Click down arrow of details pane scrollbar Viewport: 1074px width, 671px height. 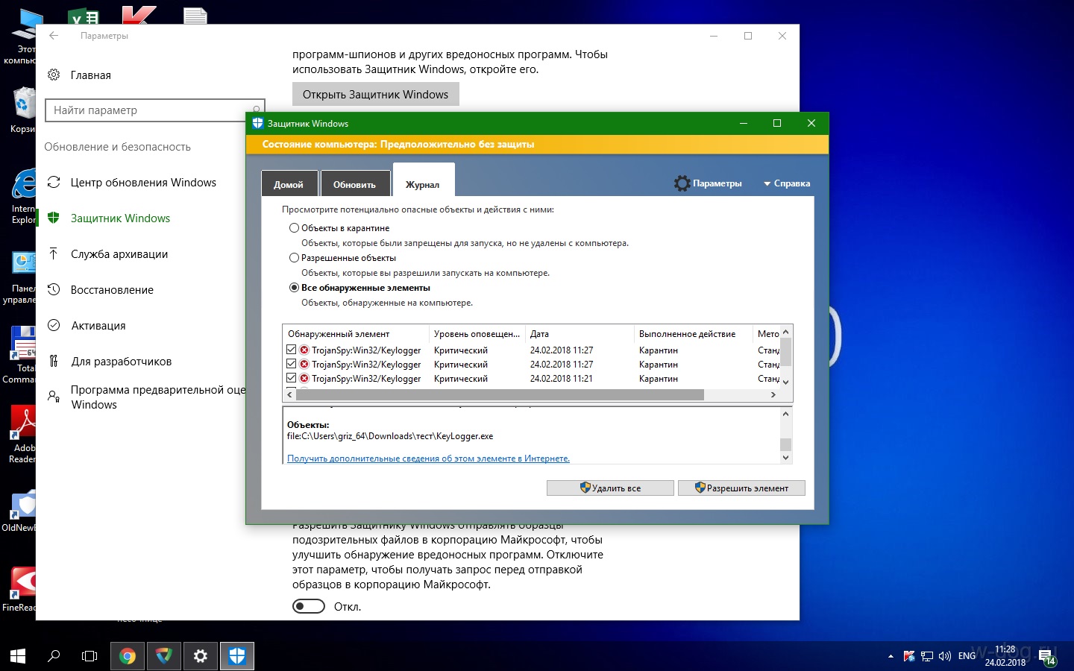coord(785,458)
